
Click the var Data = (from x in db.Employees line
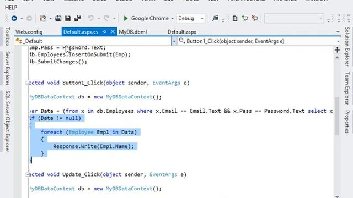pyautogui.click(x=181, y=111)
